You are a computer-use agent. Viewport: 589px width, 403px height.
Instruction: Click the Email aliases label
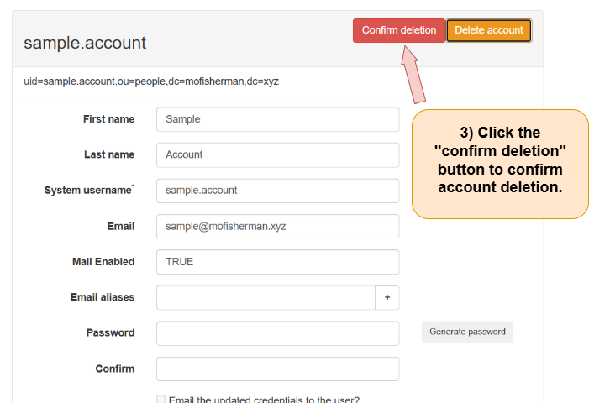tap(103, 297)
